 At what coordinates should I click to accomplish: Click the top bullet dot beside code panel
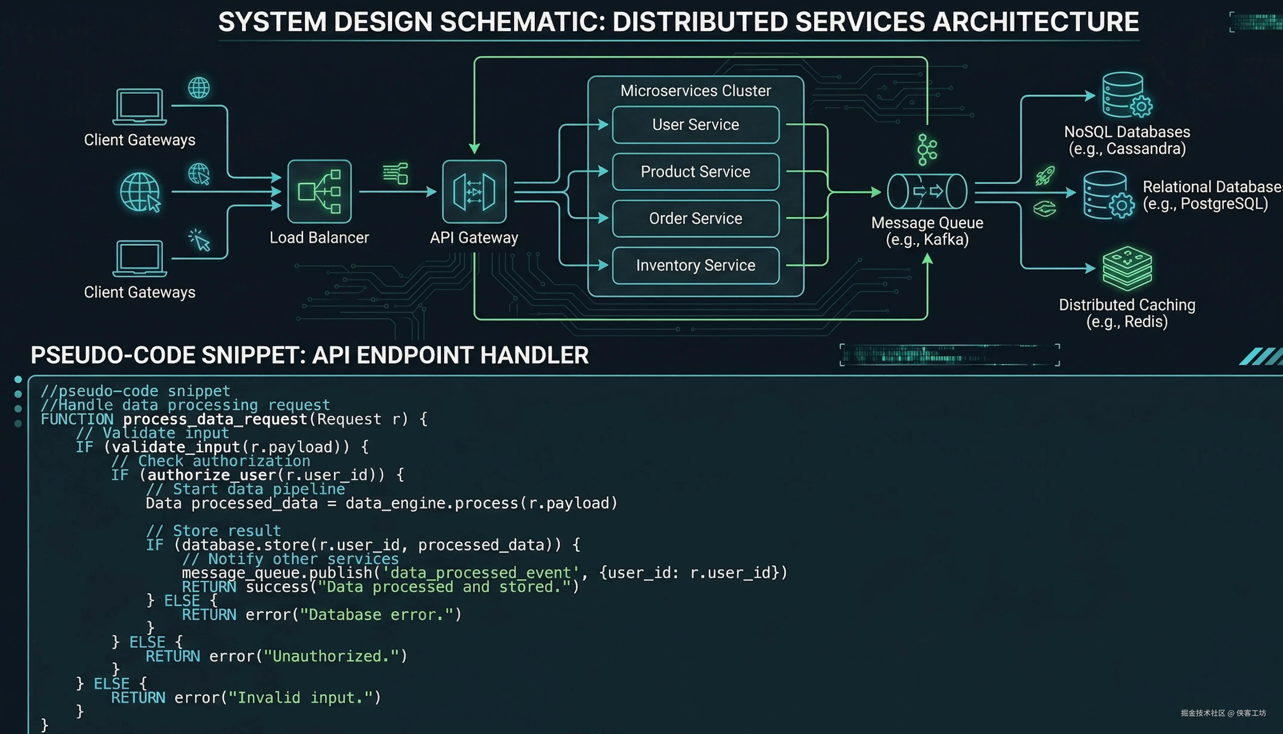pos(18,379)
